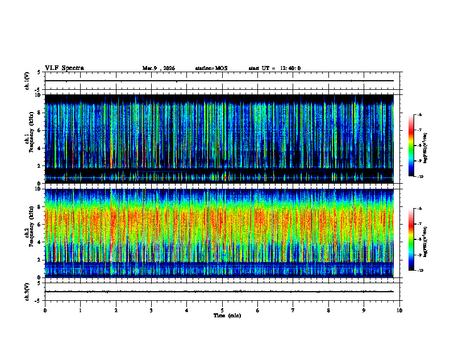Viewport: 450px width, 348px height.
Task: Click the time-axis tick label 4
Action: [x=187, y=310]
